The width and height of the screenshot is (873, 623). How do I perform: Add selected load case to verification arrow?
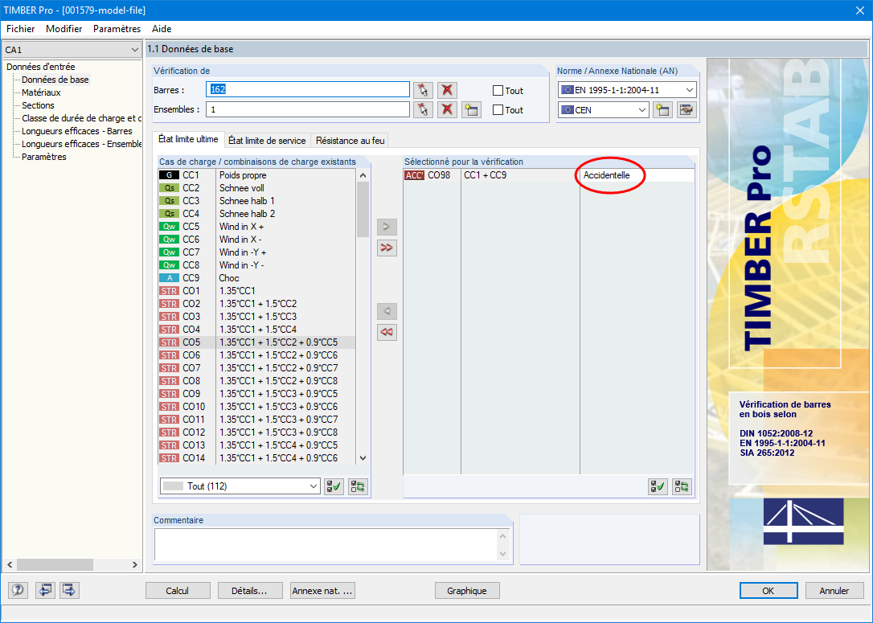coord(387,227)
